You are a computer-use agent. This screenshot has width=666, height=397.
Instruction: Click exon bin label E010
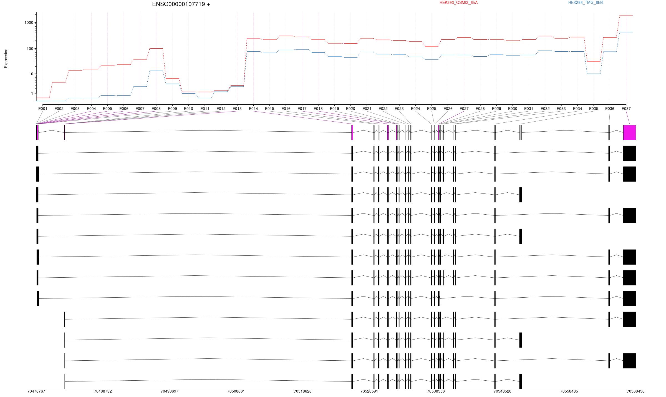[188, 109]
